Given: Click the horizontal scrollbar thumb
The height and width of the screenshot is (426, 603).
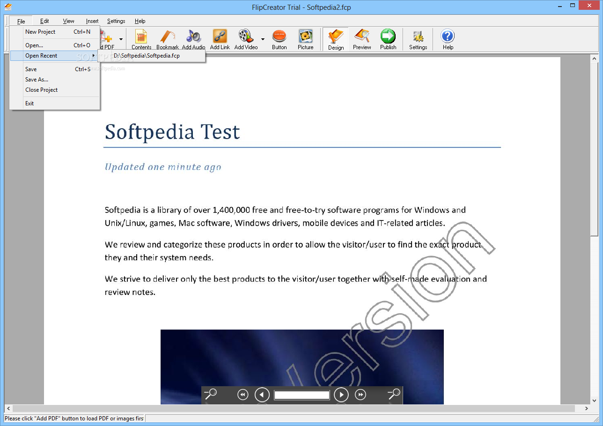Looking at the screenshot, I should click(x=294, y=409).
